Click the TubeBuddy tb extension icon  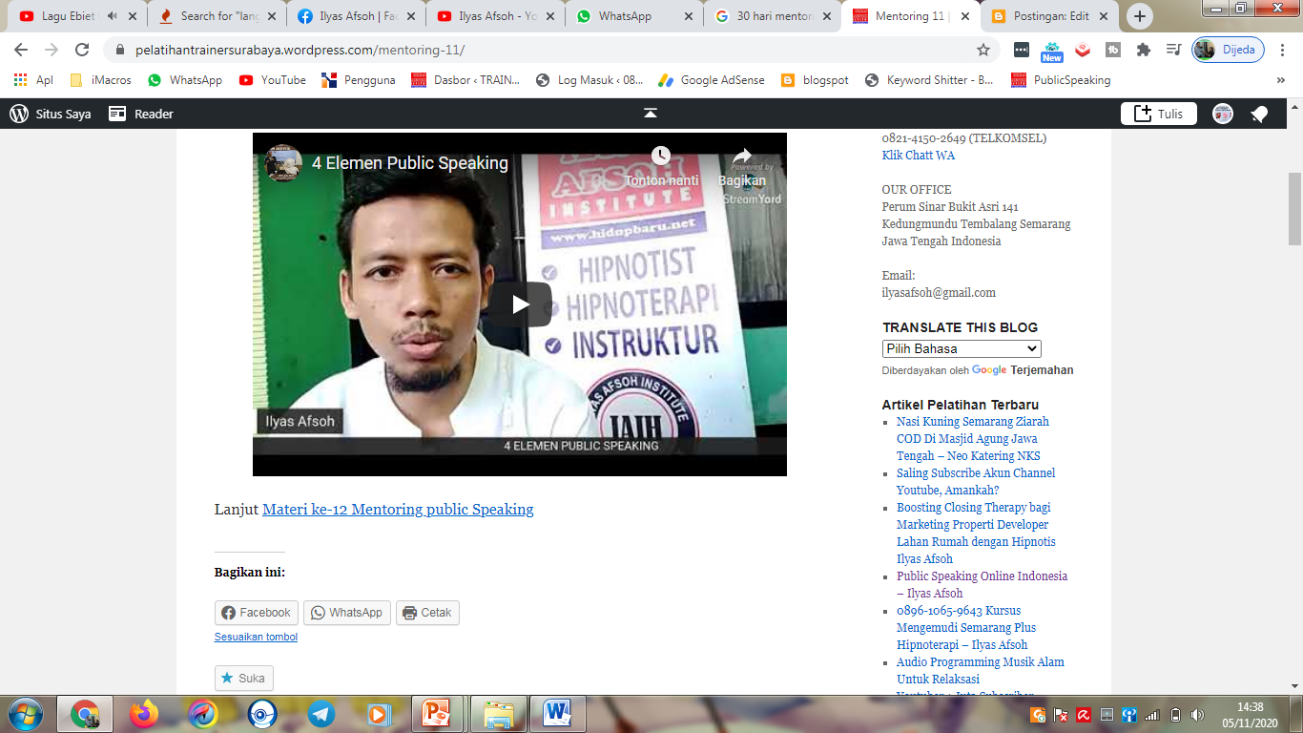click(1113, 50)
